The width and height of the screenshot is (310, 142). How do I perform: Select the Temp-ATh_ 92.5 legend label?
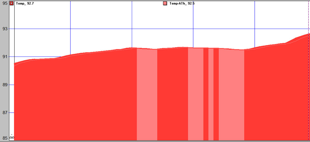coord(182,4)
